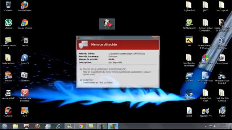The width and height of the screenshot is (232, 130).
Task: Open the Hack Site Web Faille Sql folder
Action: pyautogui.click(x=222, y=95)
